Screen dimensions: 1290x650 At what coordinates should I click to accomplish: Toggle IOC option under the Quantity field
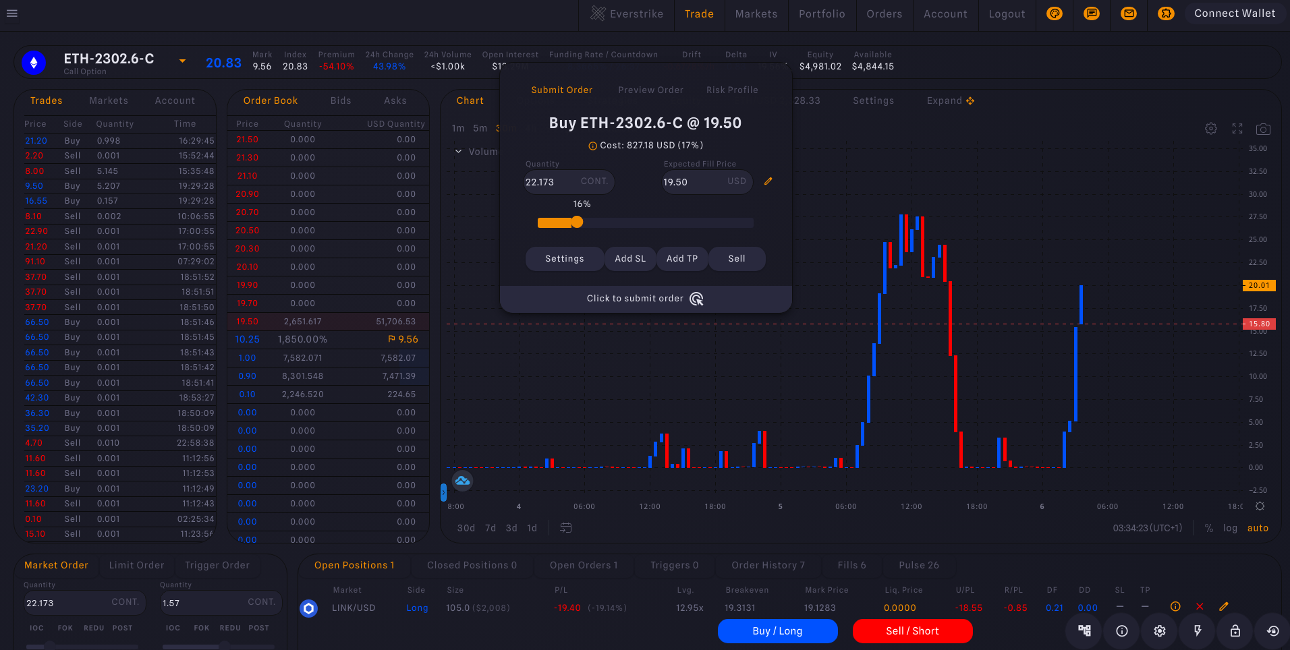36,628
